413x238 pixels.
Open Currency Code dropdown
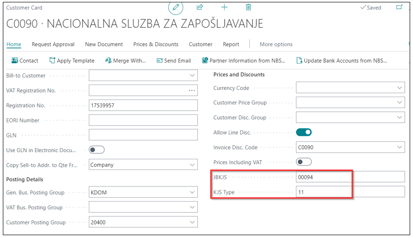coord(399,87)
